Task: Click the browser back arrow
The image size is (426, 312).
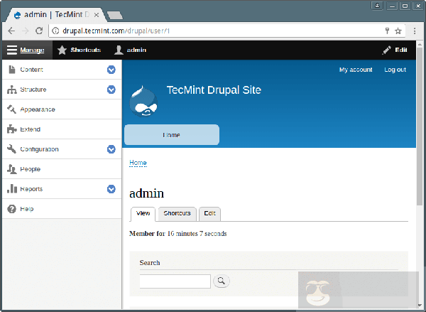Action: point(11,31)
